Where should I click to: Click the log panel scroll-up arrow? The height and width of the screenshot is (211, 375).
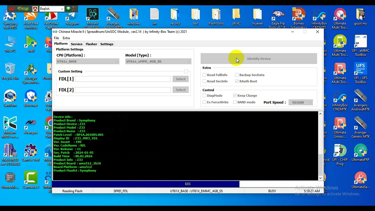tap(320, 114)
